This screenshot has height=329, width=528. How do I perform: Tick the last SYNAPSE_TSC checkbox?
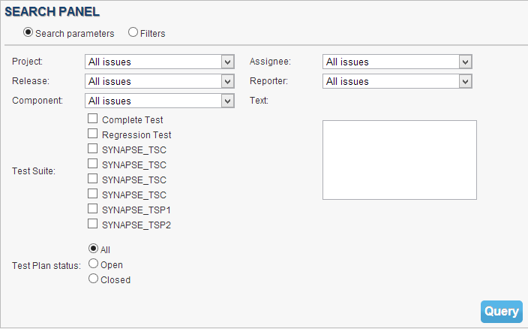[93, 194]
